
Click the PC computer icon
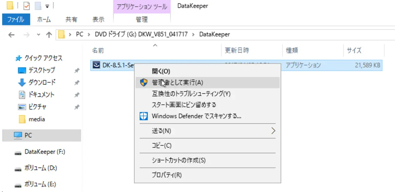(x=18, y=135)
